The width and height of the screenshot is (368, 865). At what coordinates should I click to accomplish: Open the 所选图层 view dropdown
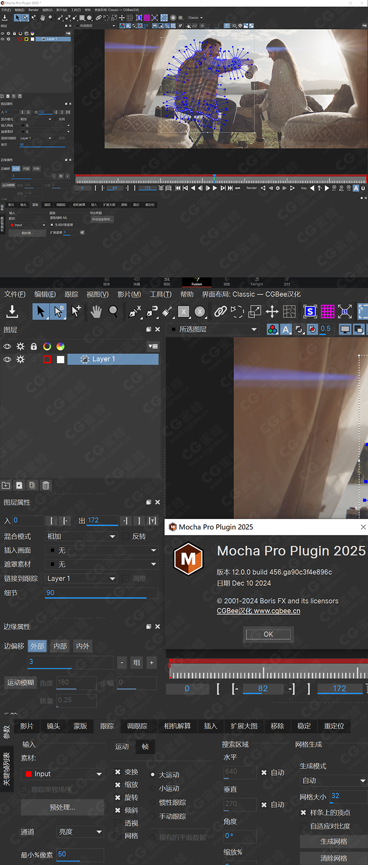[x=213, y=330]
